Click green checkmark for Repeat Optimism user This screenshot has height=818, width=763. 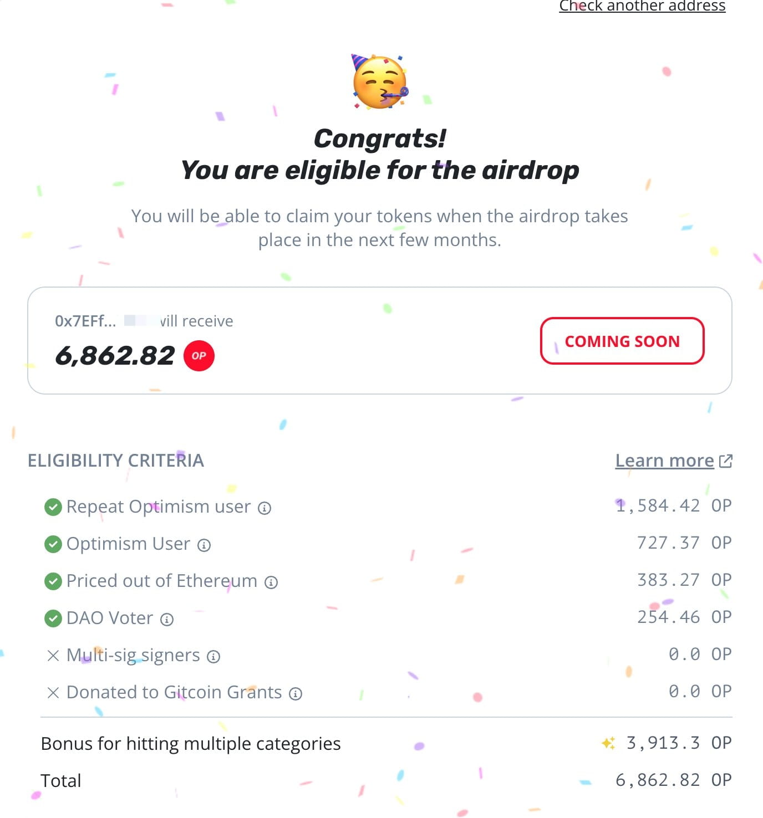coord(53,507)
